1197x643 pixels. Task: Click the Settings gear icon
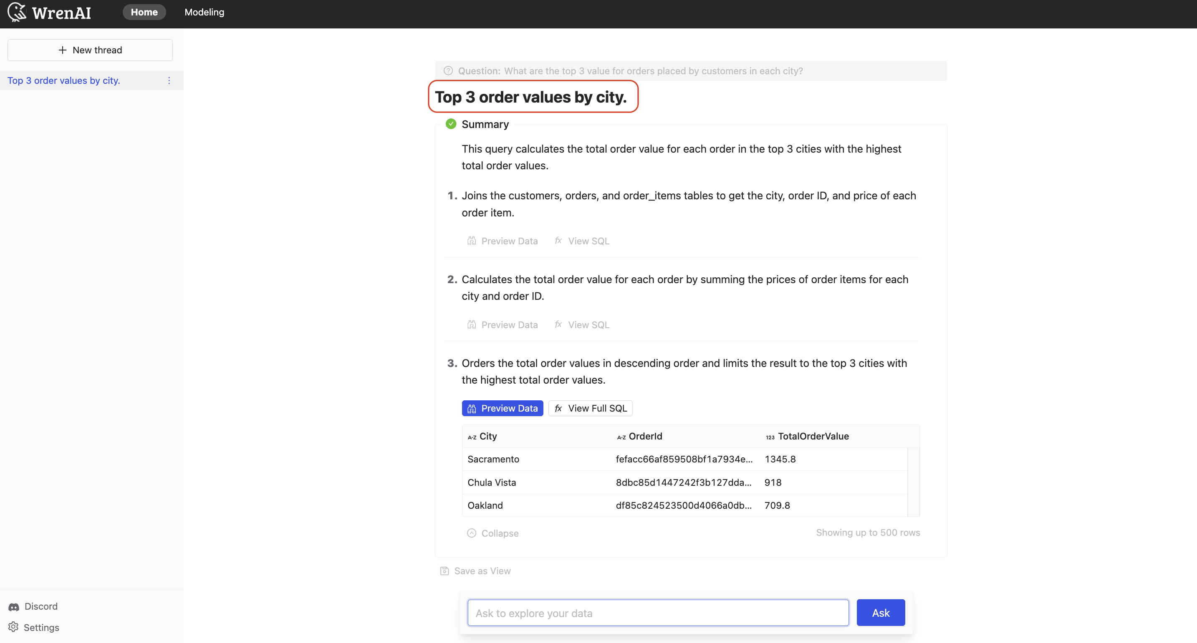(x=13, y=627)
